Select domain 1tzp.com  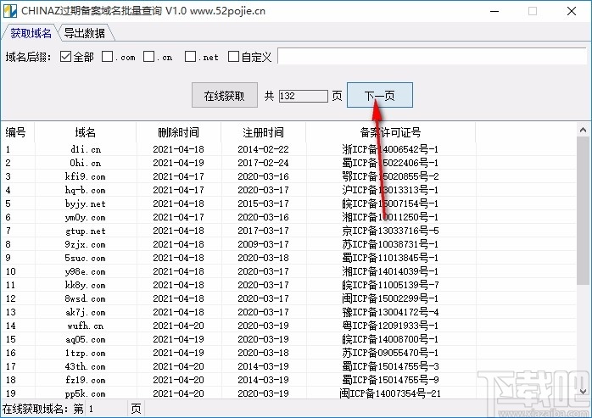click(x=86, y=354)
